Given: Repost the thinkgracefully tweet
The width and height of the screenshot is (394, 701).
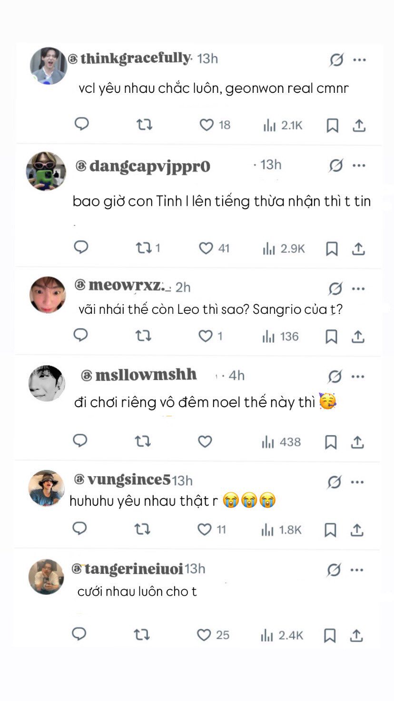Looking at the screenshot, I should [144, 125].
